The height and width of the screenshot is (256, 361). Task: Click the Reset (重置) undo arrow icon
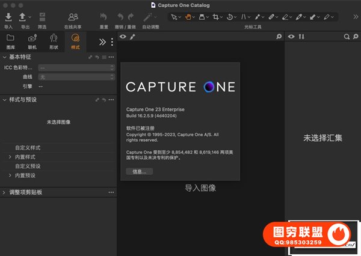pyautogui.click(x=103, y=17)
